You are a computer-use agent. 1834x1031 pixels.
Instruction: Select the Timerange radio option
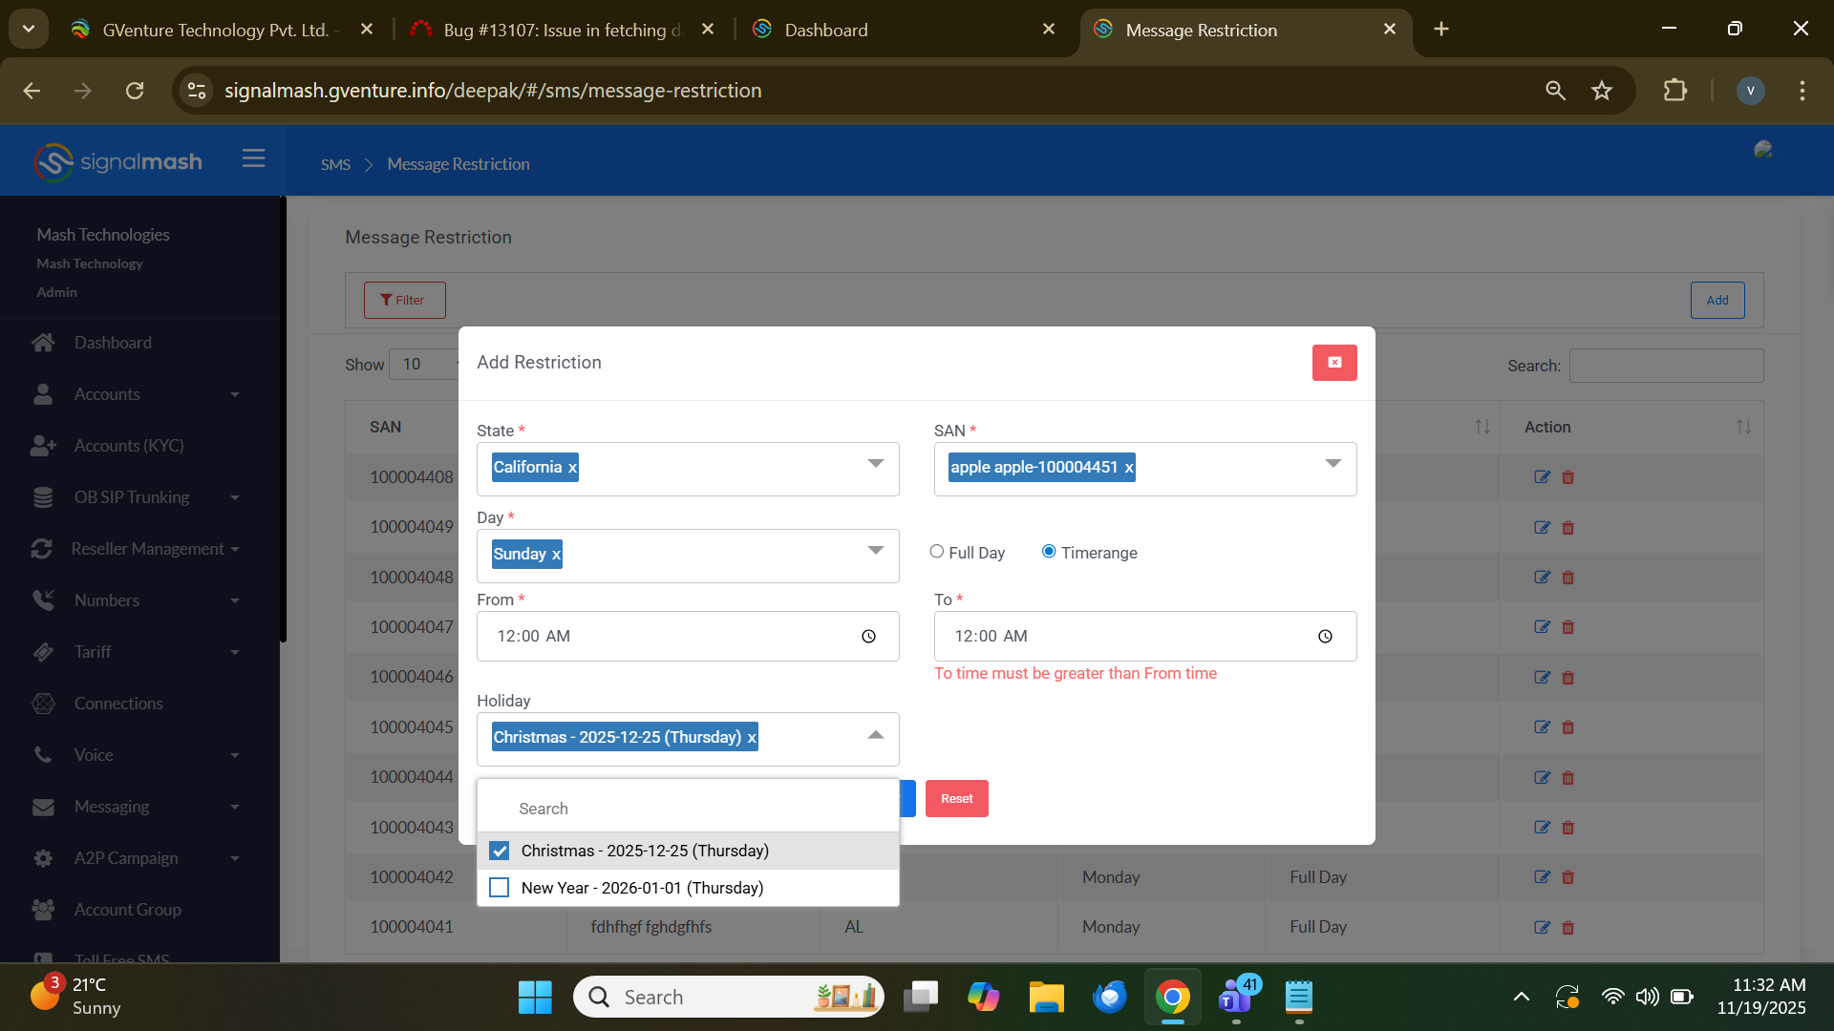click(1049, 552)
